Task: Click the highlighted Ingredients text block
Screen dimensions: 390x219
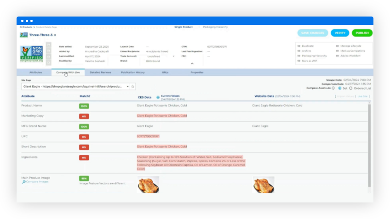Action: point(191,163)
